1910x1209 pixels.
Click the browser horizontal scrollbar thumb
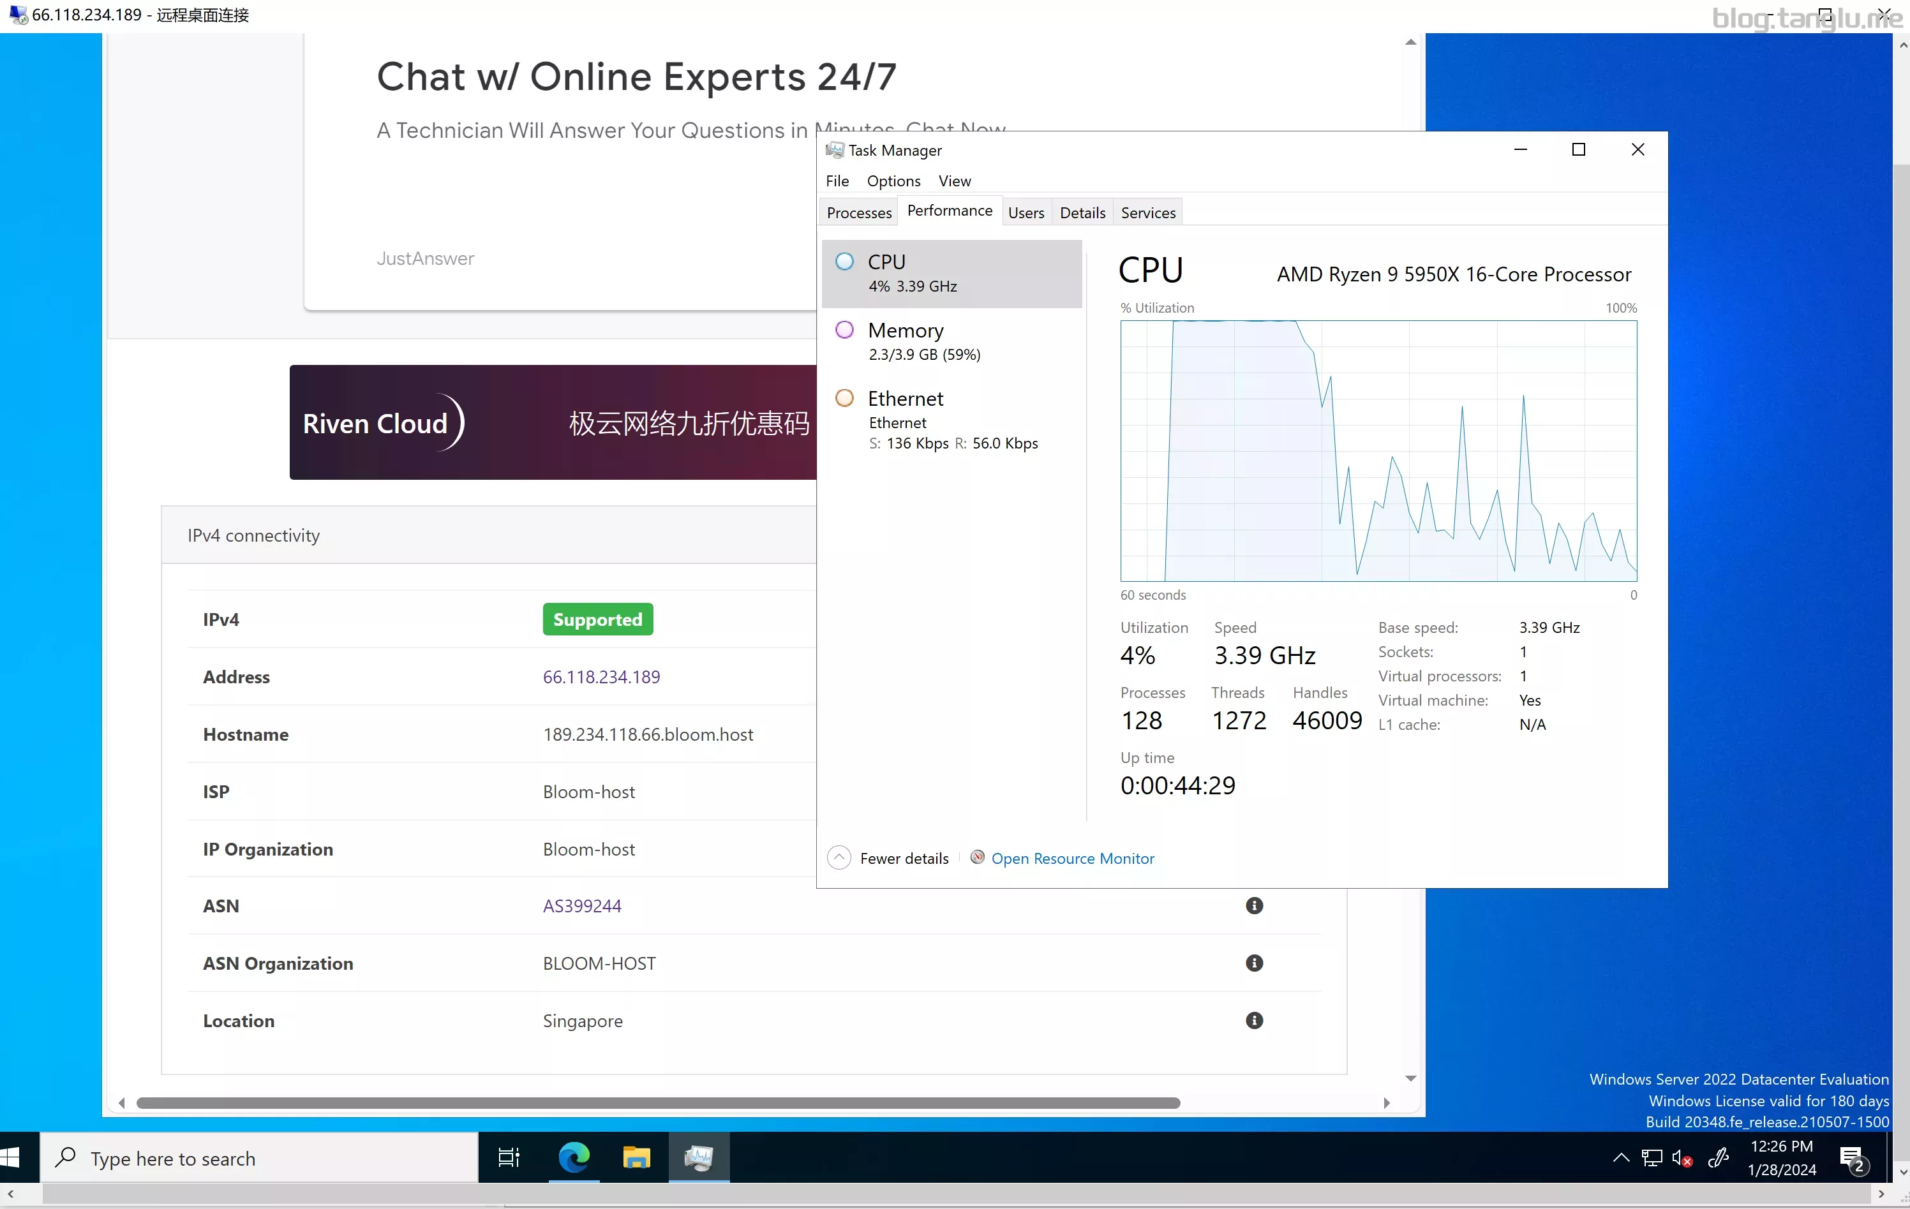(x=657, y=1102)
